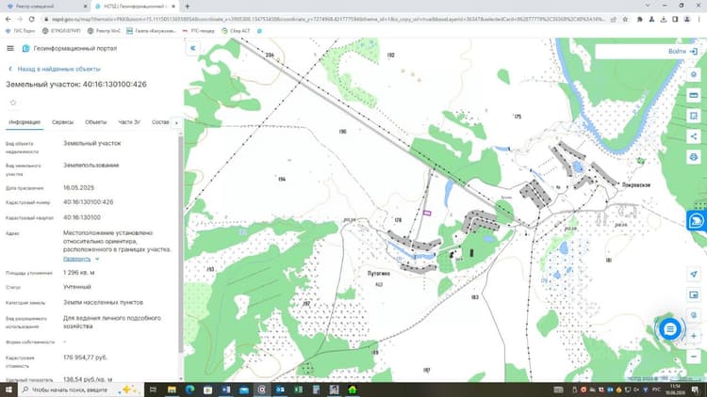Select the purple highlighted parcel on map
Image resolution: width=707 pixels, height=397 pixels.
[427, 213]
